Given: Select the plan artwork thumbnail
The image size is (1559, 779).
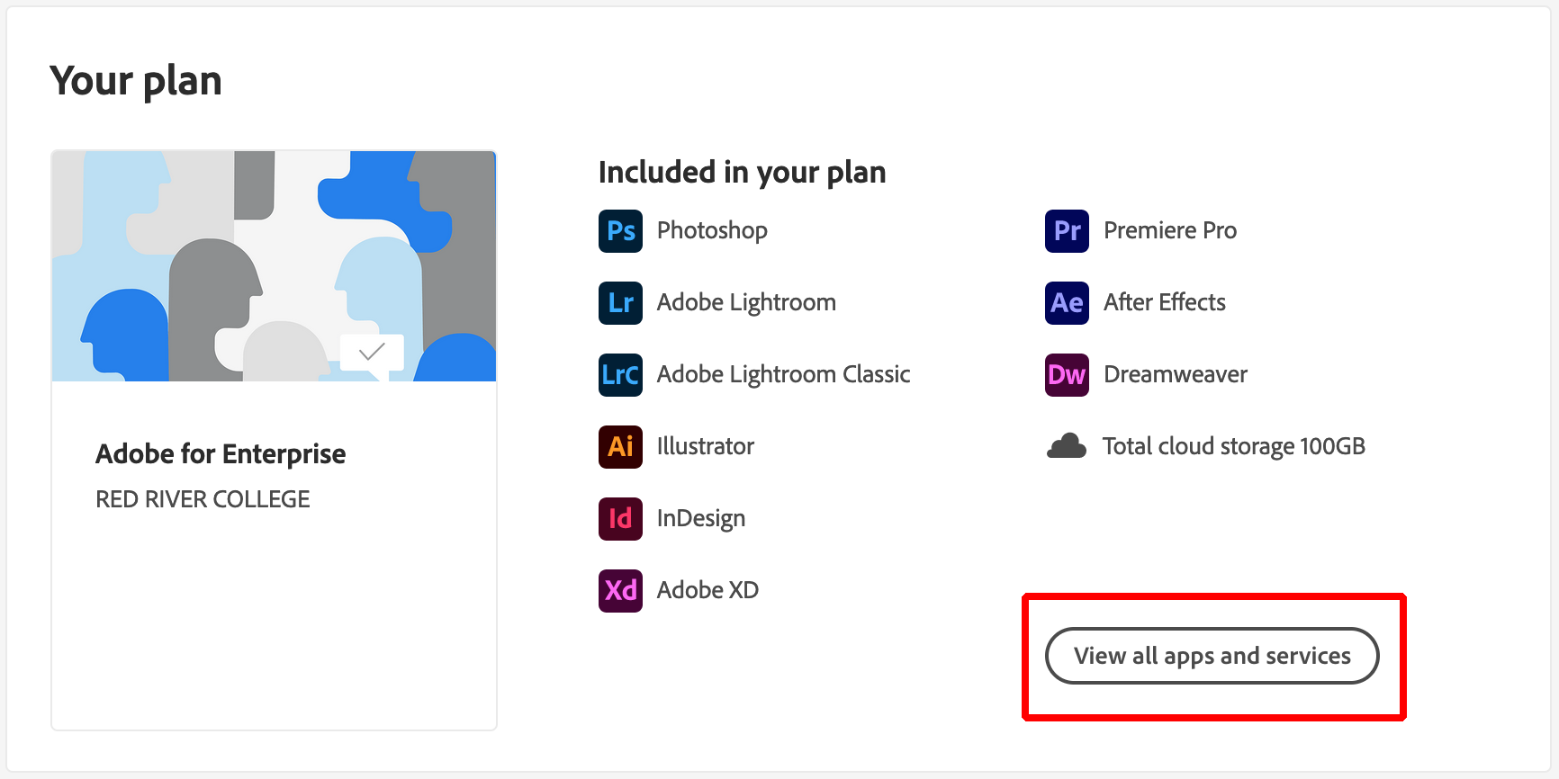Looking at the screenshot, I should (273, 265).
